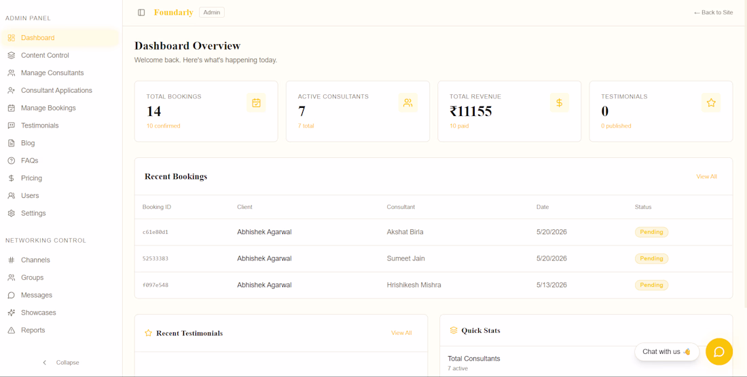Click the Content Control layers icon
Screen dimensions: 747x377
click(x=12, y=55)
